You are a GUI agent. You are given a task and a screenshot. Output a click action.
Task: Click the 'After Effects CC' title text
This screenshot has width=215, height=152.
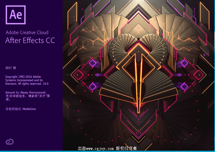(30, 40)
